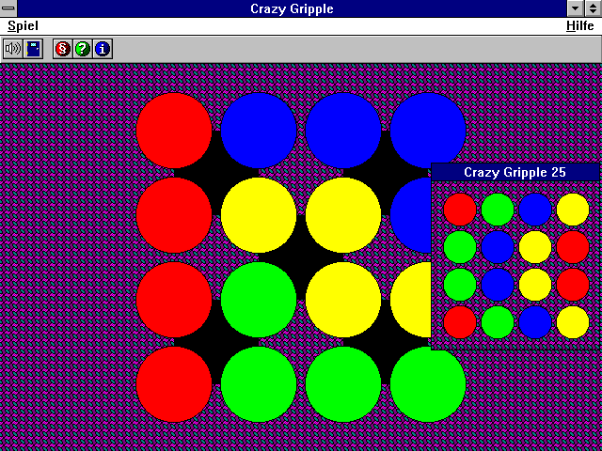Viewport: 602px width, 451px height.
Task: Click red circle in main board's top-left corner
Action: click(174, 131)
